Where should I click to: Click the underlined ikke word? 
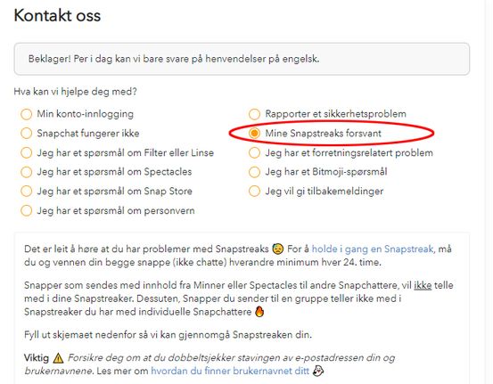(x=423, y=285)
